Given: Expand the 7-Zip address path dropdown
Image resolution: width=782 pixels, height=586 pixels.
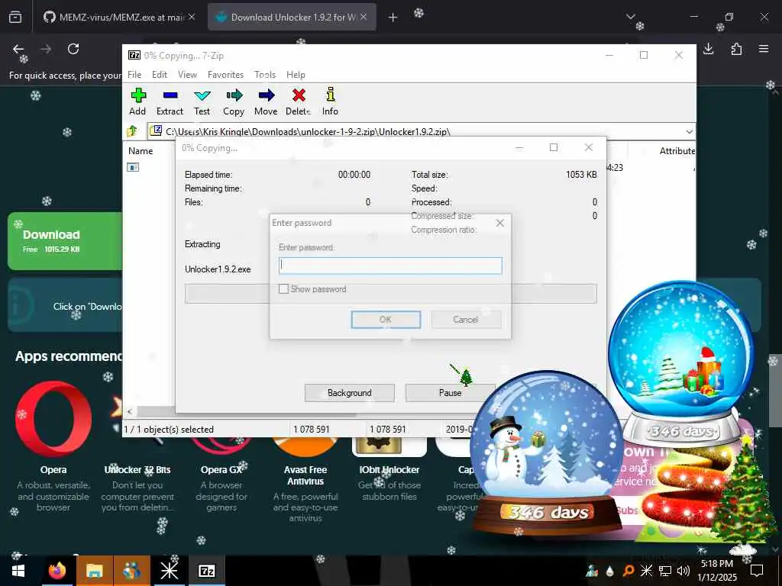Looking at the screenshot, I should click(690, 131).
